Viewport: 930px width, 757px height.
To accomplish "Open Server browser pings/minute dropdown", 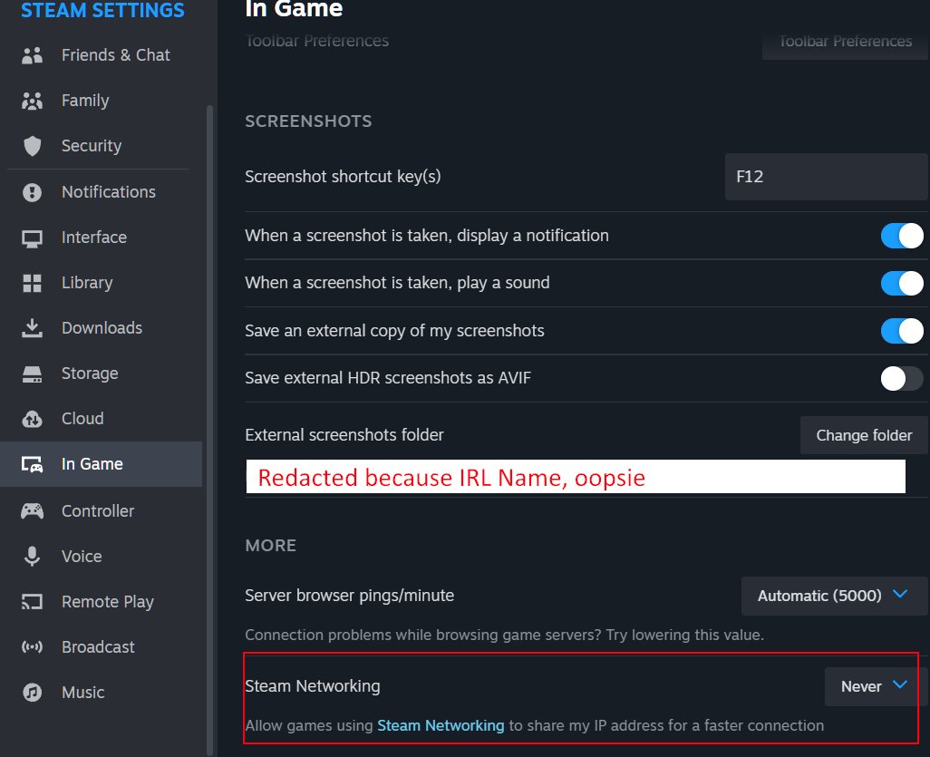I will pyautogui.click(x=834, y=596).
